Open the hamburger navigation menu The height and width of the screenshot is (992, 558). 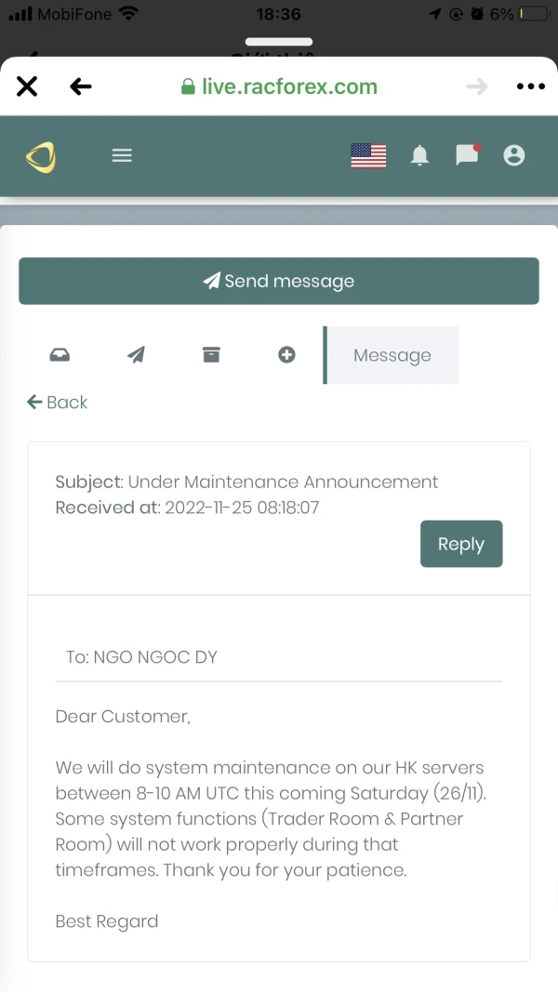coord(122,156)
